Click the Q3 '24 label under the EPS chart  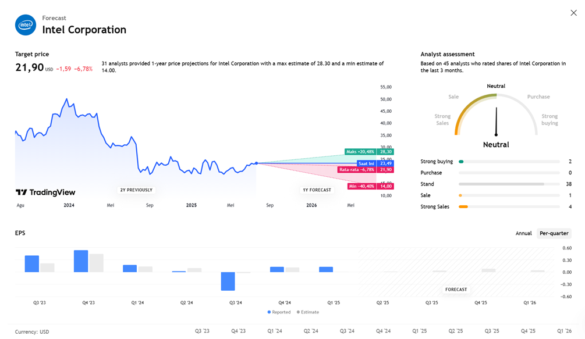tap(235, 303)
